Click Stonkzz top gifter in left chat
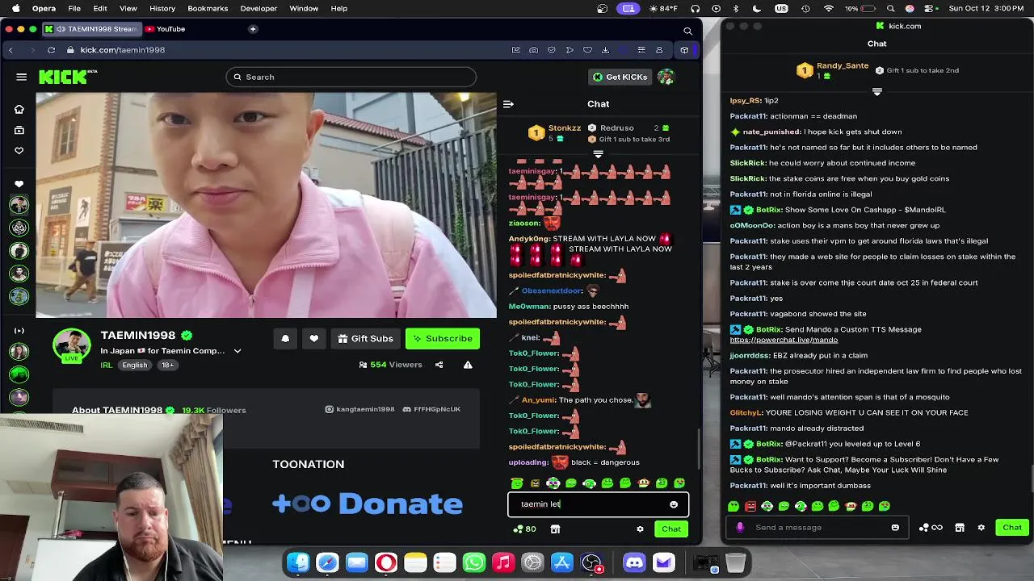1034x581 pixels. [x=554, y=133]
